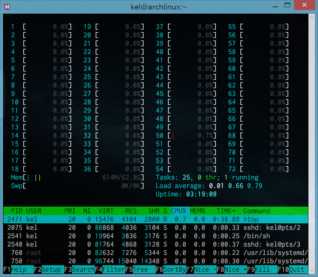Click the MobaXterm icon in the title bar

pyautogui.click(x=7, y=7)
